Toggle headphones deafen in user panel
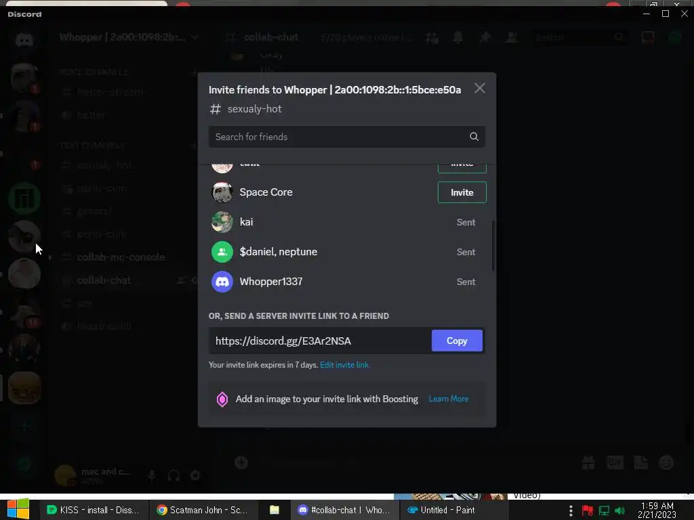The image size is (694, 520). click(x=173, y=476)
